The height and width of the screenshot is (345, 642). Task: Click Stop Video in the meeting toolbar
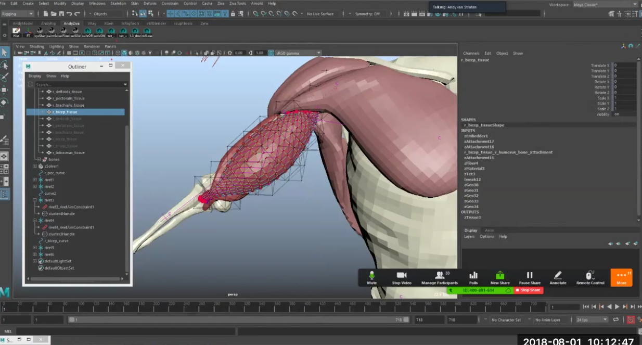[x=401, y=277]
